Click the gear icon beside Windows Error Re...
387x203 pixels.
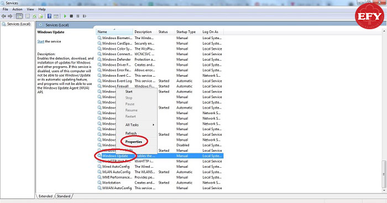pyautogui.click(x=99, y=70)
